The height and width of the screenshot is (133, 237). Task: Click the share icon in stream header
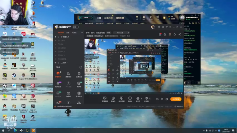180,34
